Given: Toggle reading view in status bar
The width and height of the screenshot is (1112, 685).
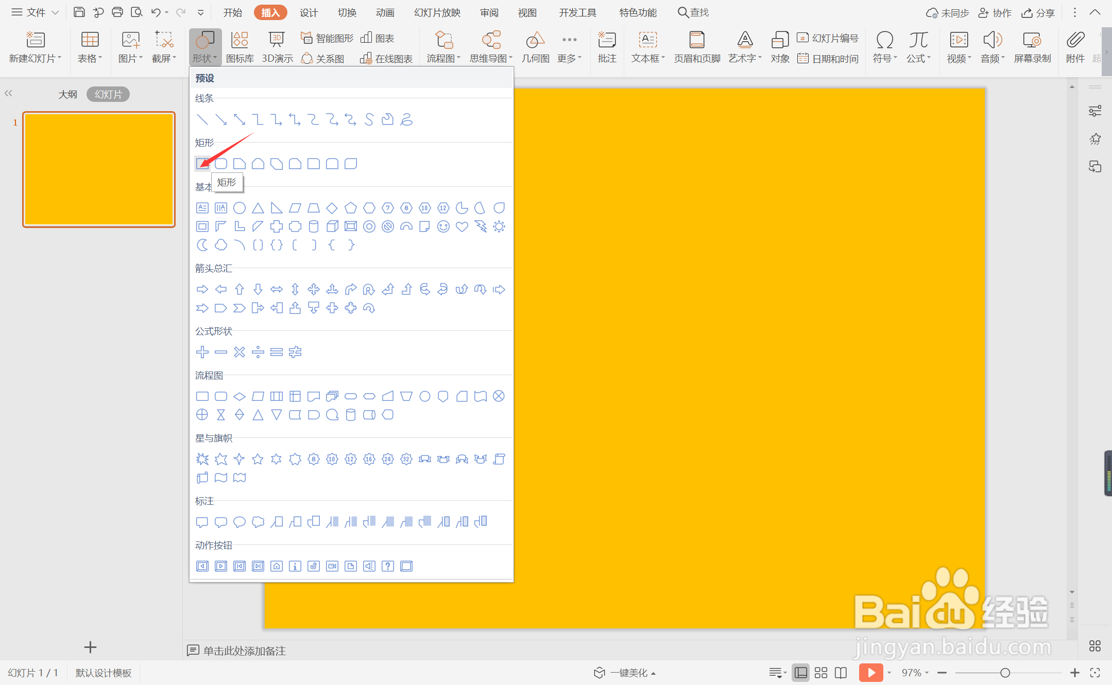Looking at the screenshot, I should [x=841, y=673].
